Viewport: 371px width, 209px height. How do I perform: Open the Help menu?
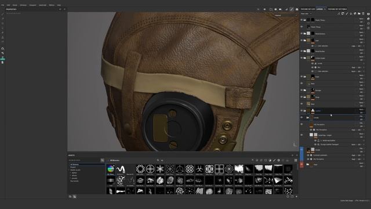(59, 5)
